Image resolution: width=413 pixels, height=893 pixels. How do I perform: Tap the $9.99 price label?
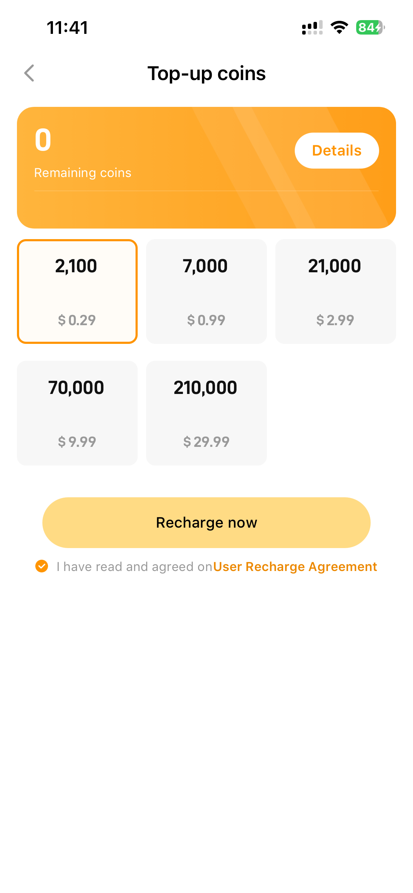coord(77,442)
